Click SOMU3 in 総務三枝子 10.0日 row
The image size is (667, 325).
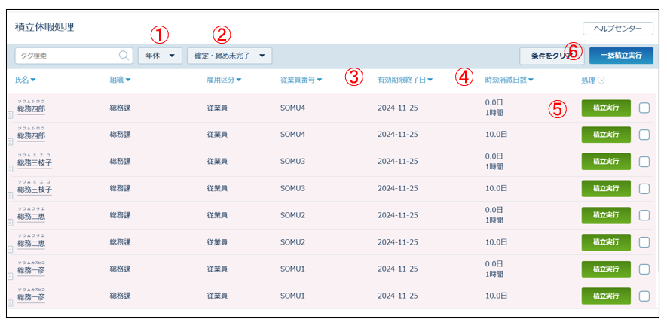292,188
